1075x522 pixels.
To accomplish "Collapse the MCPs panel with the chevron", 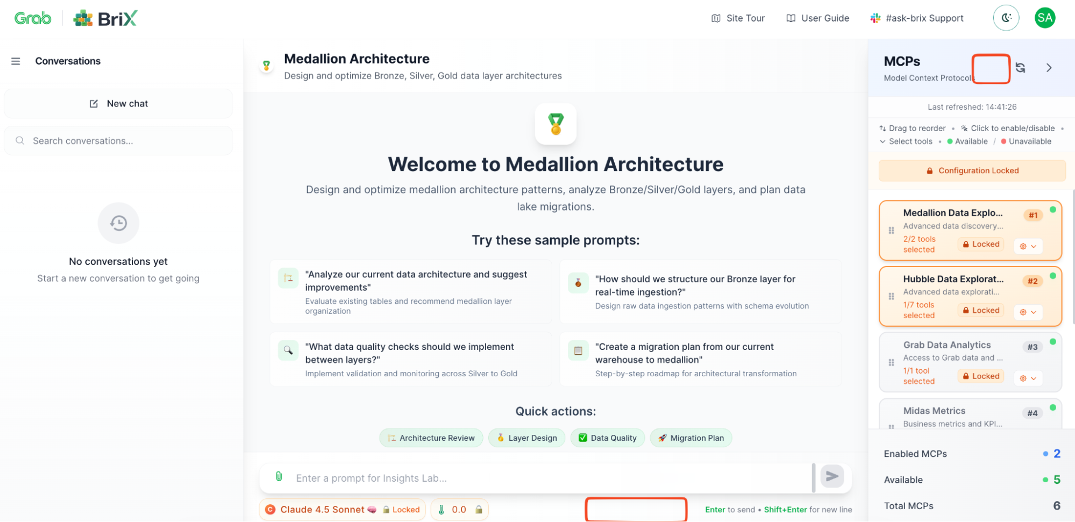I will tap(1049, 68).
